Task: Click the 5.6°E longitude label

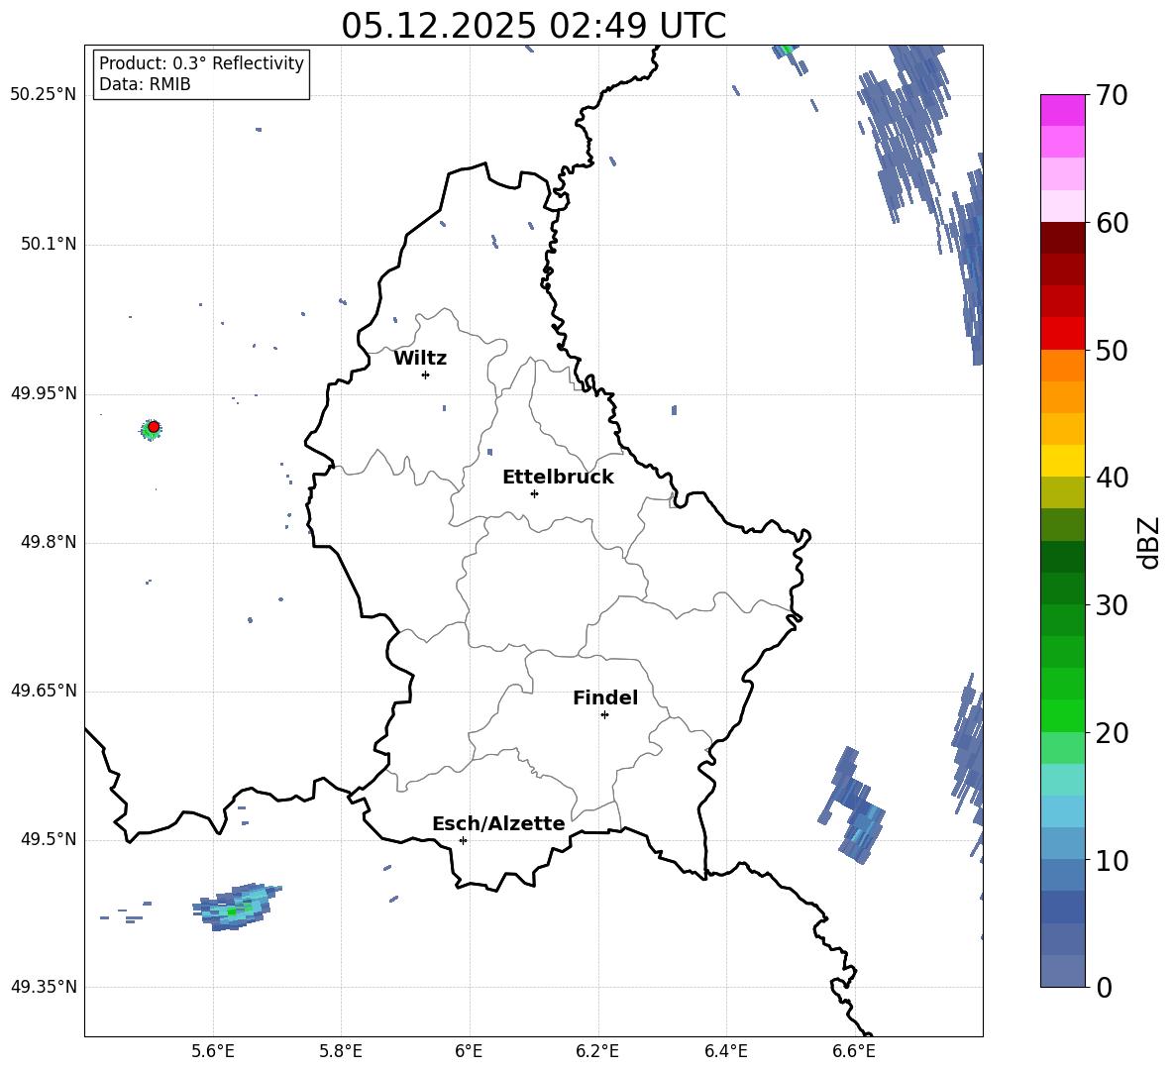Action: pos(213,1051)
